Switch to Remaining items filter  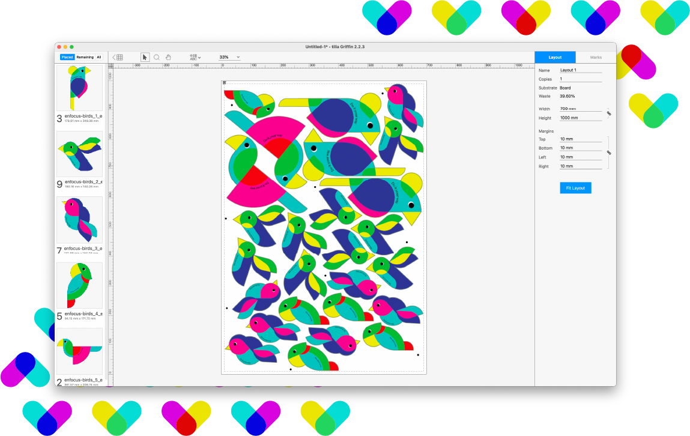85,57
